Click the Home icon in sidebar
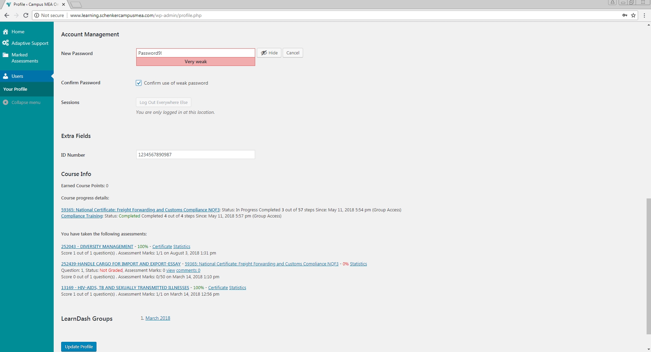Image resolution: width=651 pixels, height=352 pixels. [5, 32]
